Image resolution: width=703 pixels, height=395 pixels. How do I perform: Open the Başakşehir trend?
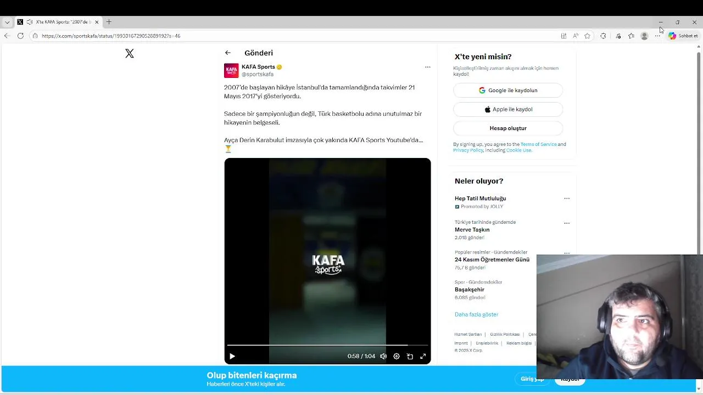click(x=470, y=290)
